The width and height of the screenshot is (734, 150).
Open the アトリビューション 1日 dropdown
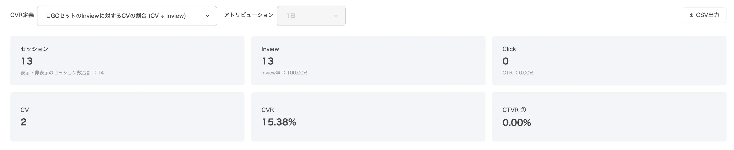click(311, 16)
